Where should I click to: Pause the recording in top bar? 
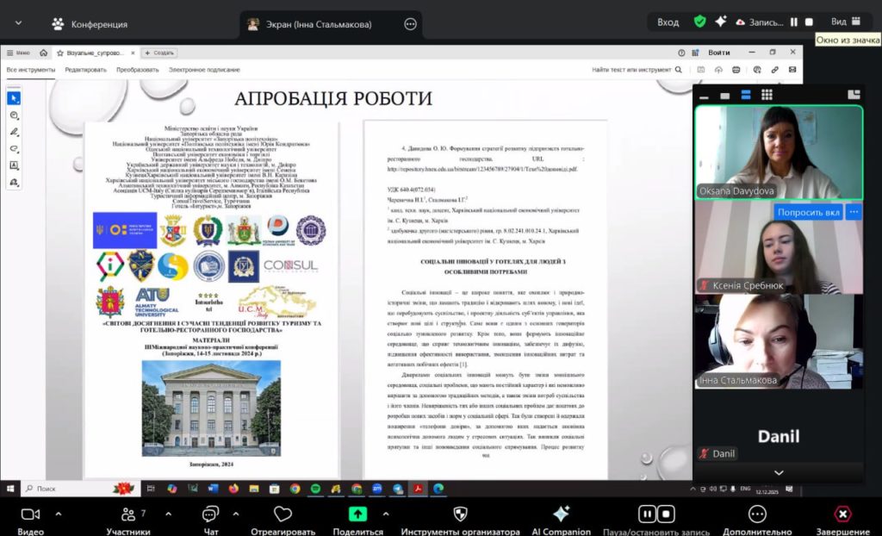pos(795,22)
